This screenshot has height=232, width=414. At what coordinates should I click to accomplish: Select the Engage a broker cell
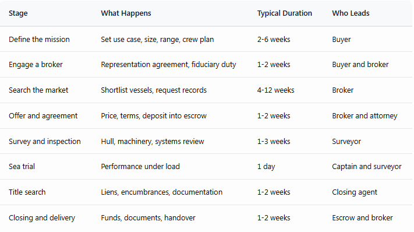36,65
